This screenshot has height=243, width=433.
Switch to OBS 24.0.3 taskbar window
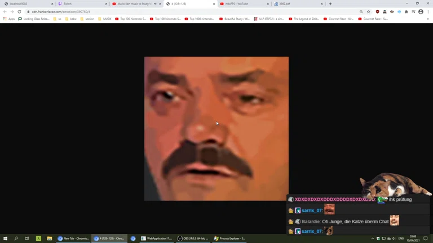tap(193, 238)
